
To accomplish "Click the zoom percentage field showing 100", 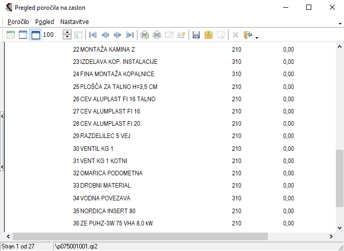I will tap(51, 35).
